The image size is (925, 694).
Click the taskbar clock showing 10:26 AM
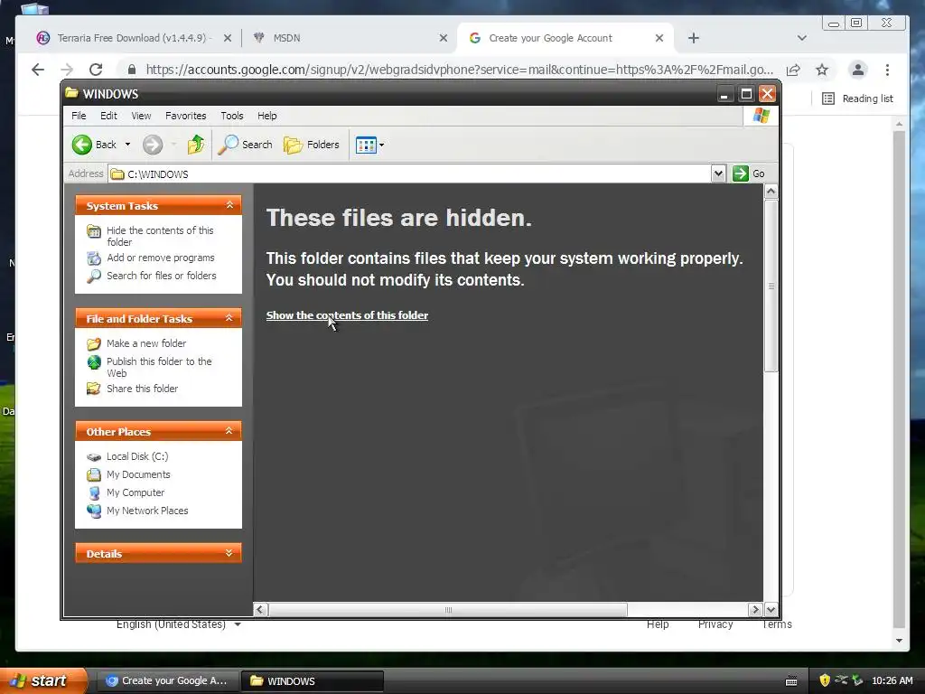[x=892, y=680]
